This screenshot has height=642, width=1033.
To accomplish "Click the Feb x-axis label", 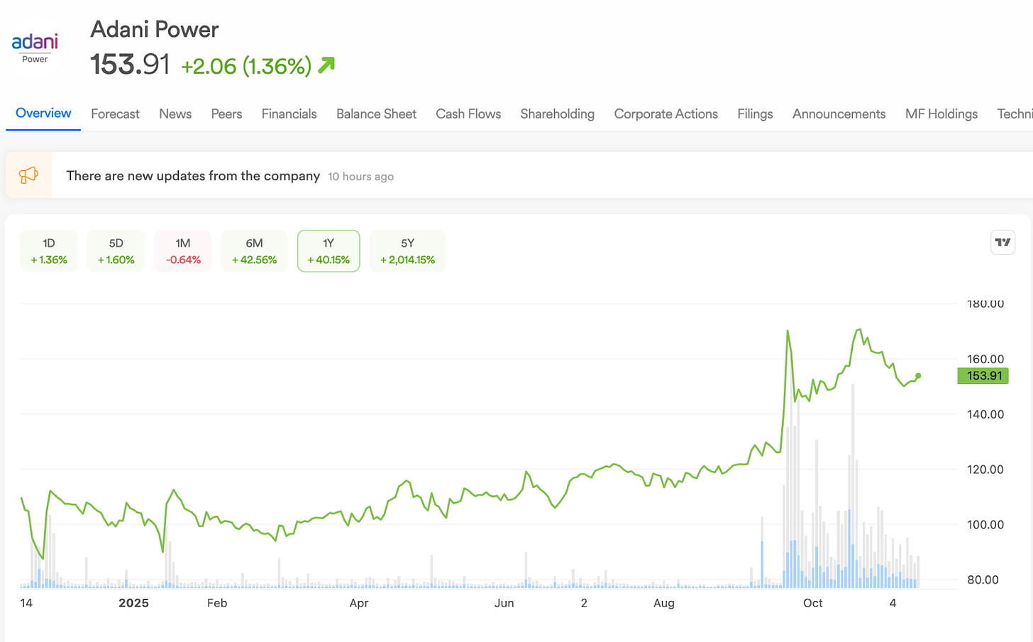I will pyautogui.click(x=217, y=603).
